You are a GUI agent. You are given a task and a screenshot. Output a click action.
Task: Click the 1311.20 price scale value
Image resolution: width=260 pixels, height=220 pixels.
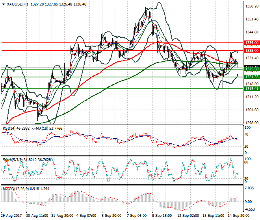tap(252, 97)
